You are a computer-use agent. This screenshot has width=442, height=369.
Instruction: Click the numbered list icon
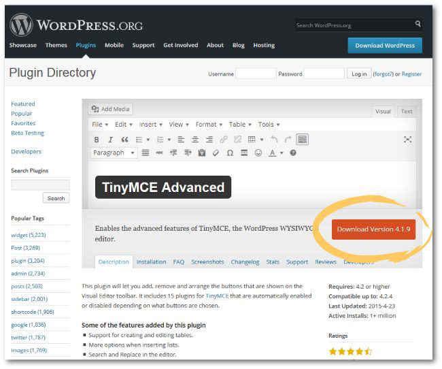[x=160, y=140]
